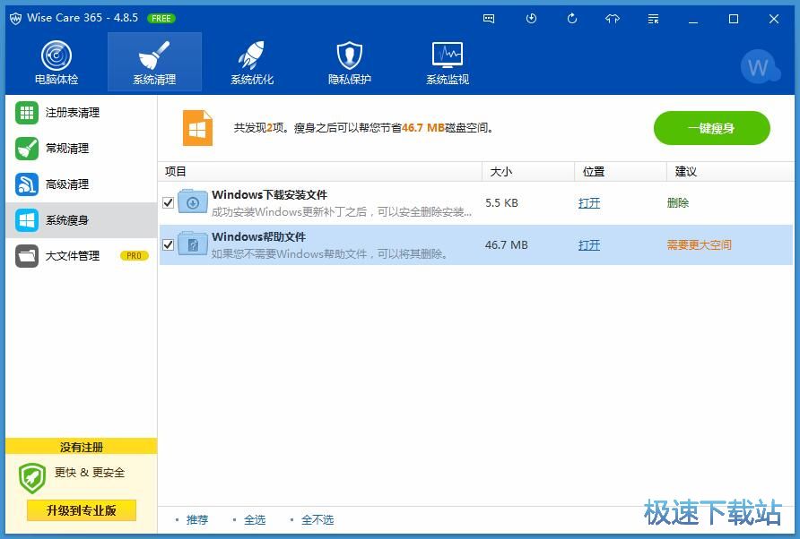Select 高级清理 in the sidebar
800x539 pixels.
pyautogui.click(x=81, y=184)
